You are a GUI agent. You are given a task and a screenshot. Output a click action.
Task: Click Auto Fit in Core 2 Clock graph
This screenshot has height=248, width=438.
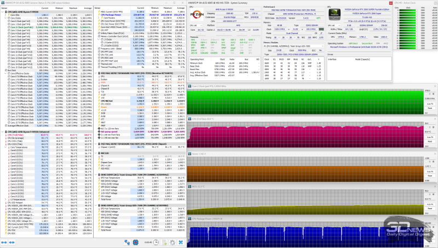click(x=430, y=104)
